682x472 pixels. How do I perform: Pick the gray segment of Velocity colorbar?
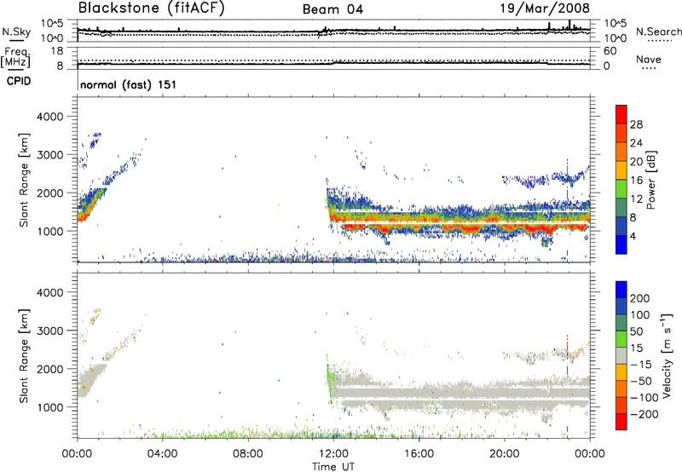621,356
